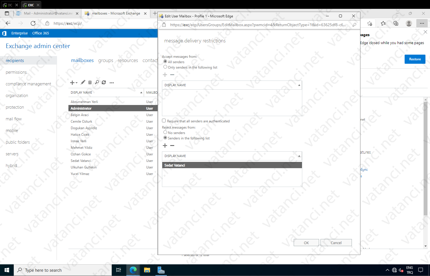Open Microsoft Edge from the taskbar
Image resolution: width=430 pixels, height=276 pixels.
(133, 270)
